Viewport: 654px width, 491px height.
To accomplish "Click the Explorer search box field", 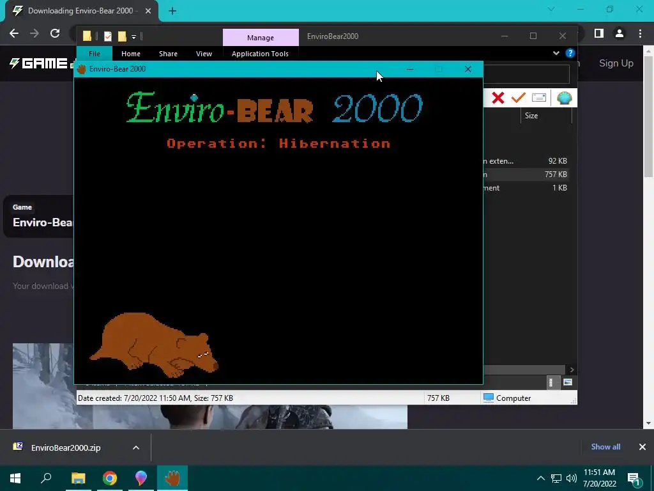I will point(526,74).
